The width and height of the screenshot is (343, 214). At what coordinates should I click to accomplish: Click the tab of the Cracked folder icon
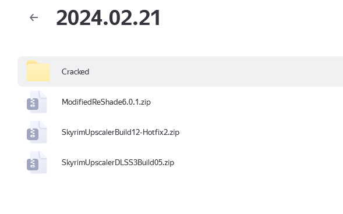click(x=32, y=62)
